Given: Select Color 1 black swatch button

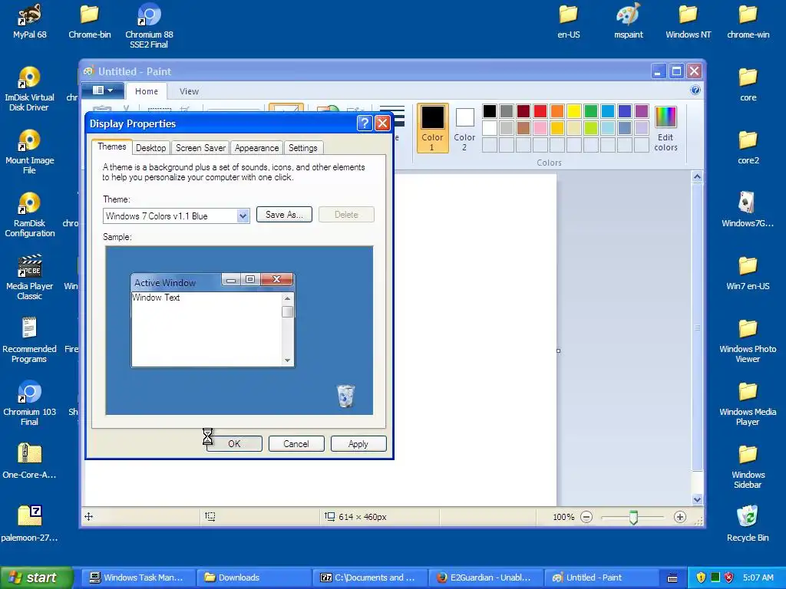Looking at the screenshot, I should pyautogui.click(x=432, y=128).
